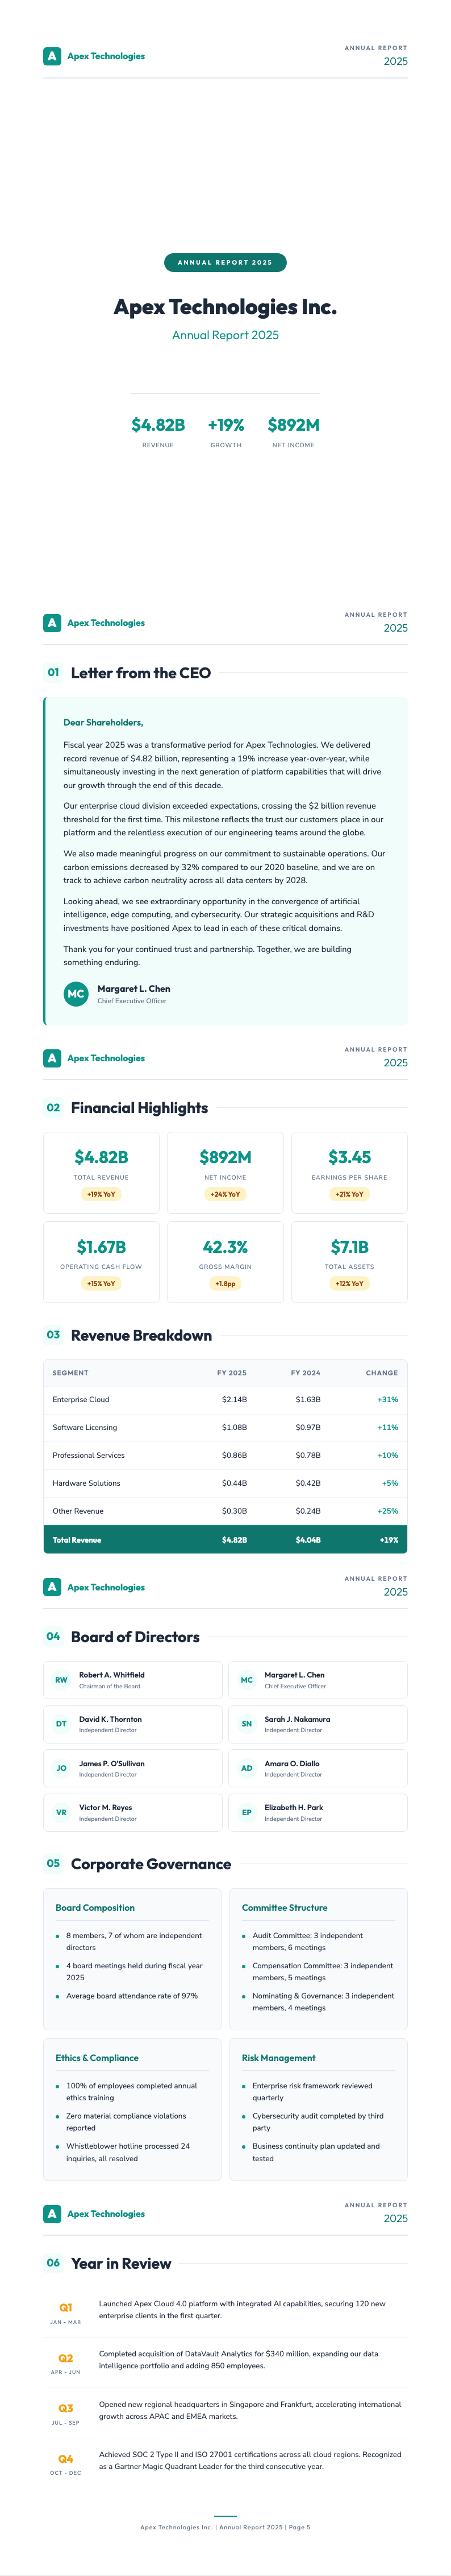
Task: Click the RW avatar for Robert A. Whitfield
Action: 61,1679
